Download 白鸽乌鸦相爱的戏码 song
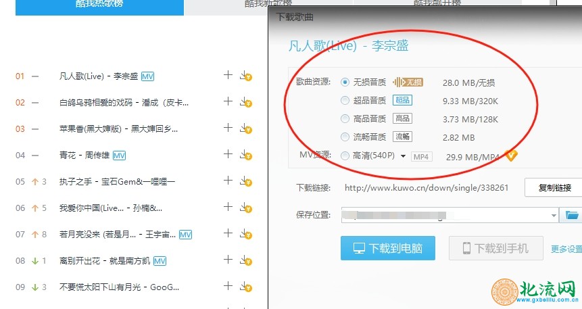Viewport: 582px width, 309px height. (246, 103)
